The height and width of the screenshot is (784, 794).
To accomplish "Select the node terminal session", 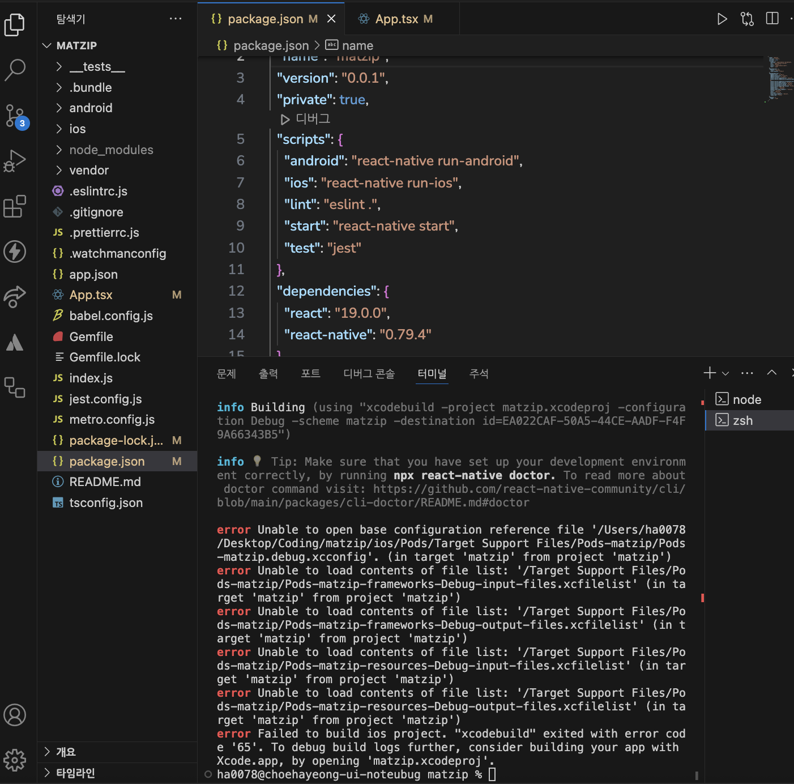I will (x=749, y=399).
